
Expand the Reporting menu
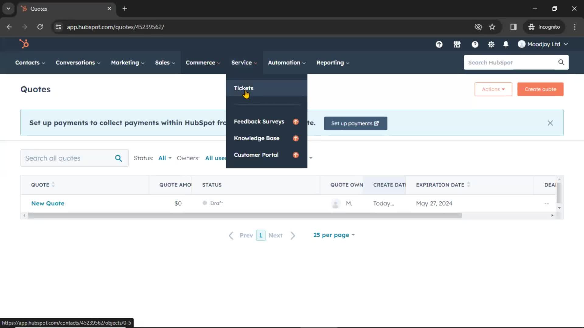(332, 63)
